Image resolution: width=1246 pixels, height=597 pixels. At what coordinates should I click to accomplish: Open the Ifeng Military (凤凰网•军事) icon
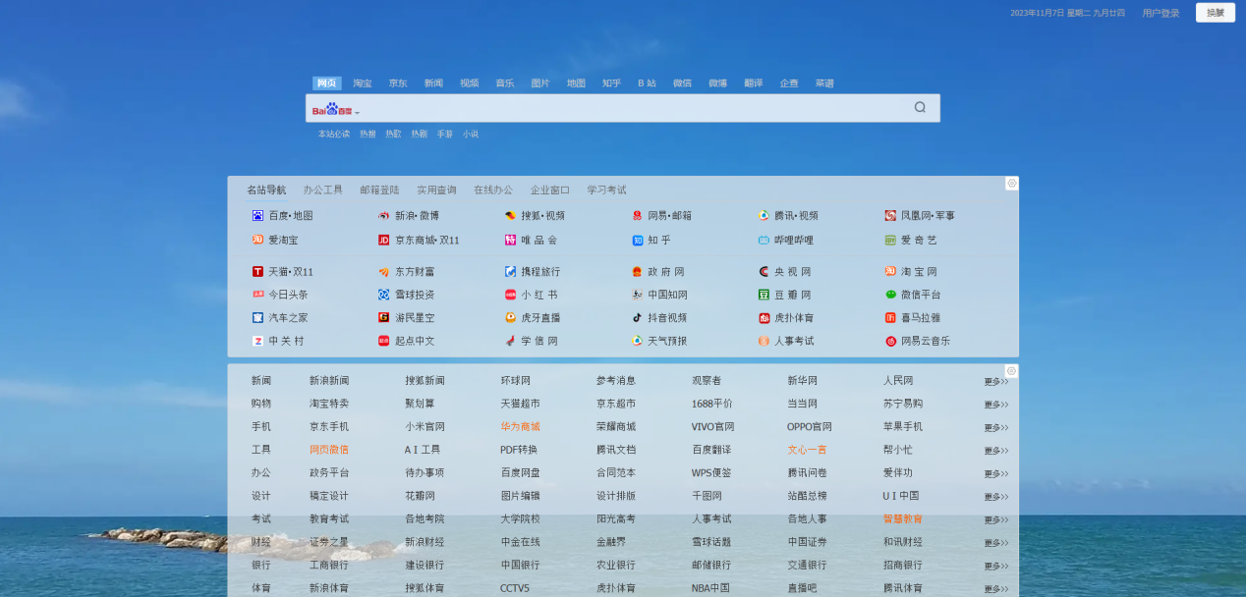[x=890, y=215]
